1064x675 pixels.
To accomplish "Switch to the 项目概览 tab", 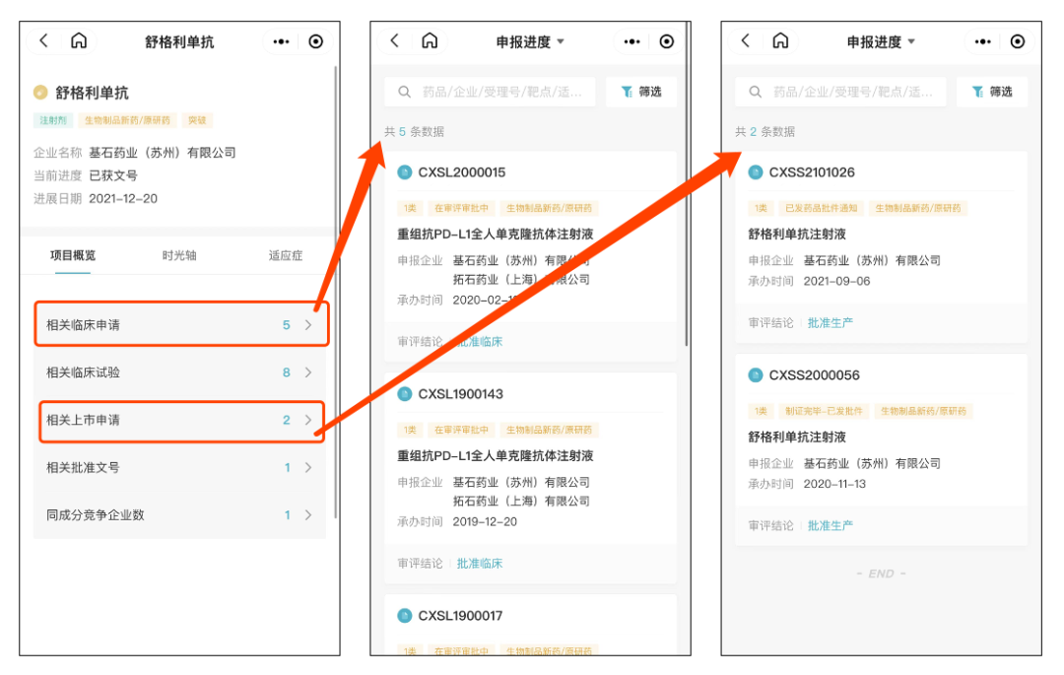I will click(x=73, y=255).
